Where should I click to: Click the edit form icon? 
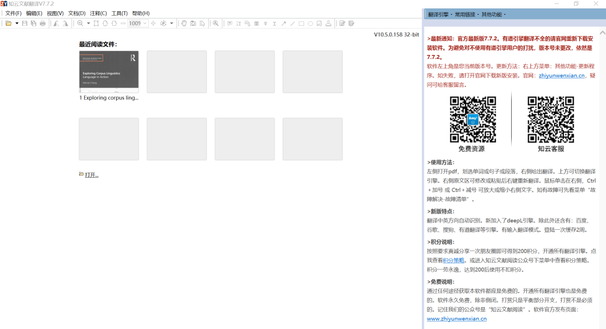342,24
